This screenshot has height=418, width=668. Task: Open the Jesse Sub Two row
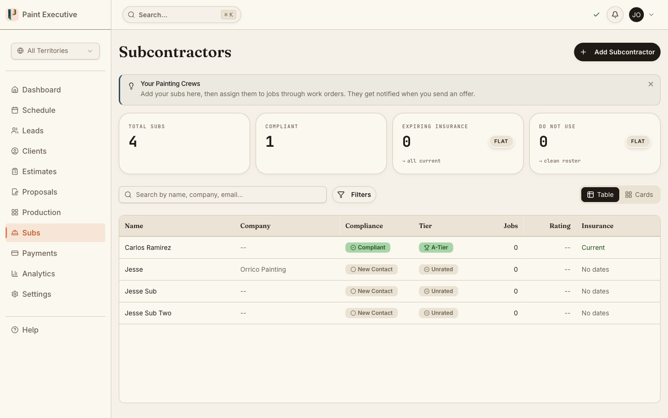390,313
